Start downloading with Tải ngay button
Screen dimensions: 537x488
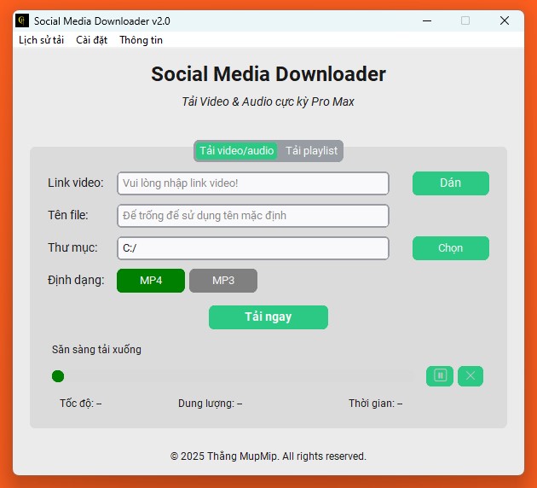(x=268, y=317)
